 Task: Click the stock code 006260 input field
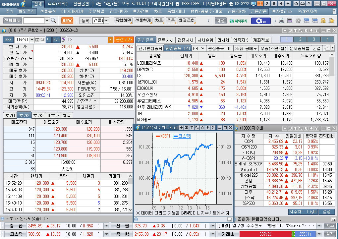pyautogui.click(x=22, y=40)
